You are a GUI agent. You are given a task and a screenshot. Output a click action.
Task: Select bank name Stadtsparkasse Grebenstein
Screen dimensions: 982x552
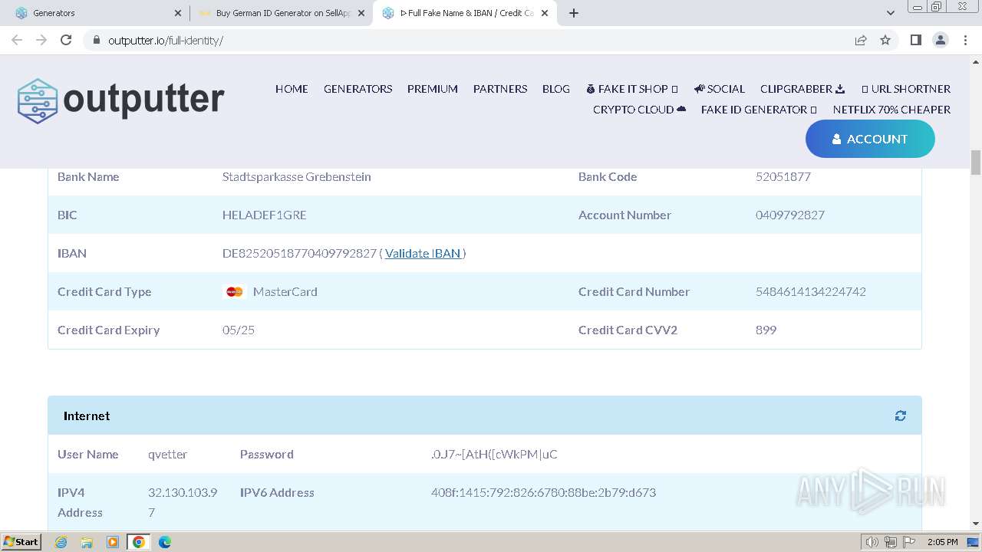(x=297, y=176)
